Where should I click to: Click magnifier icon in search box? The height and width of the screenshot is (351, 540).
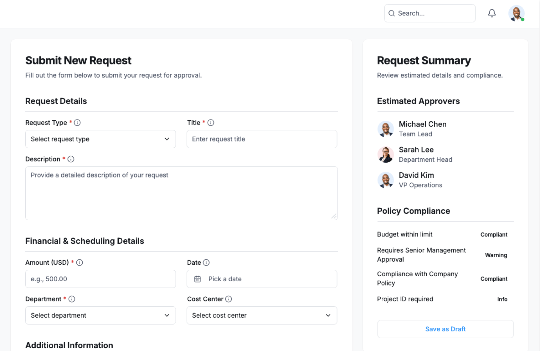[x=391, y=13]
